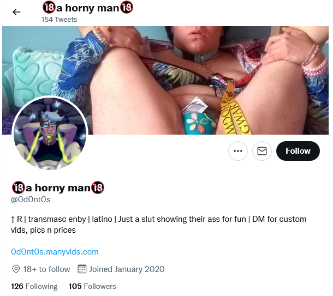This screenshot has height=296, width=333.
Task: Follow this account
Action: pos(298,151)
